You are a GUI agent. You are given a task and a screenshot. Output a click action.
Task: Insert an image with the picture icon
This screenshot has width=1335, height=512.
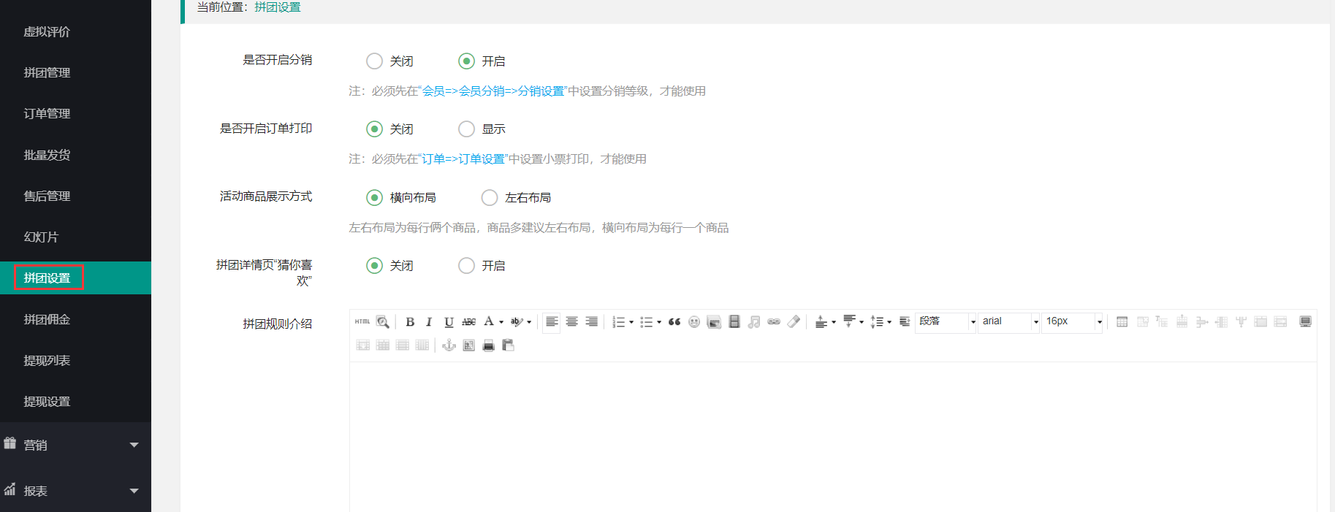pyautogui.click(x=714, y=322)
